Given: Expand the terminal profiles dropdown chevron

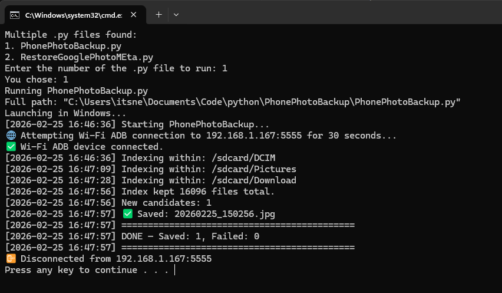Looking at the screenshot, I should pos(176,15).
